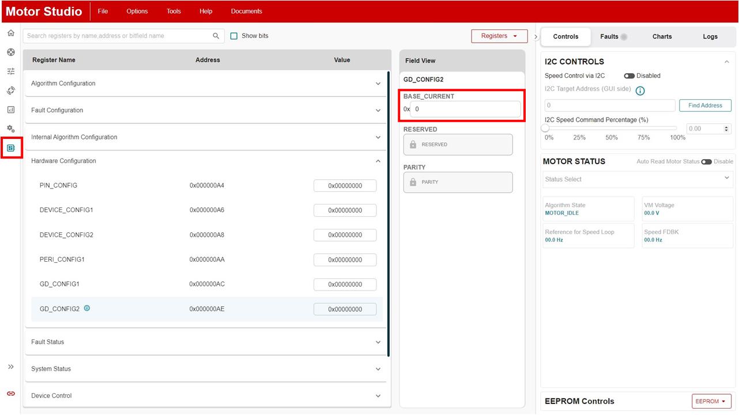Screen dimensions: 739x415
Task: Toggle Auto Read Motor Status switch
Action: point(706,162)
